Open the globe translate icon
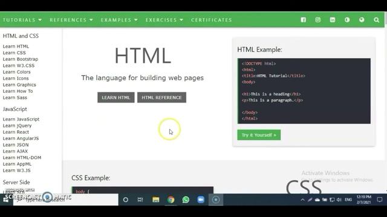 coord(362,20)
